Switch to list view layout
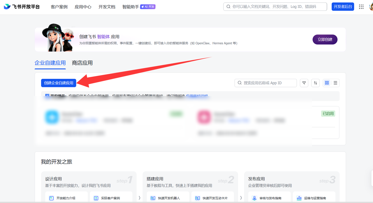The height and width of the screenshot is (203, 373). (x=335, y=83)
